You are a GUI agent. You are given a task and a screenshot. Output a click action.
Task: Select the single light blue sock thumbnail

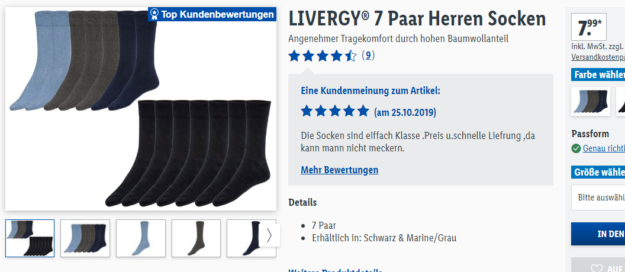(141, 238)
